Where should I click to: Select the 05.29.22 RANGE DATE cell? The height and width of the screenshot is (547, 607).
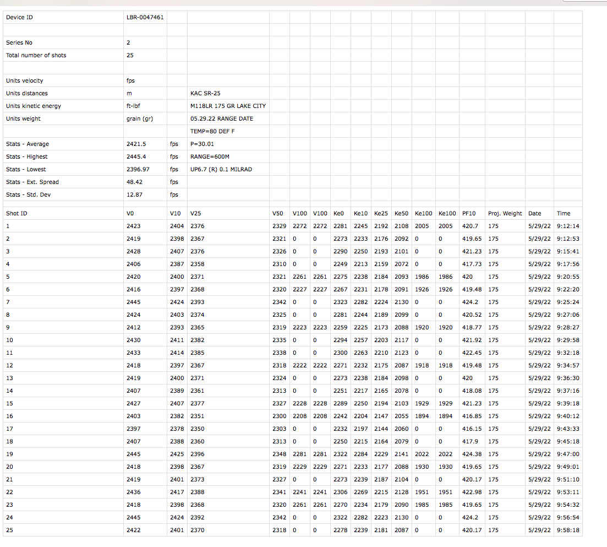coord(222,118)
